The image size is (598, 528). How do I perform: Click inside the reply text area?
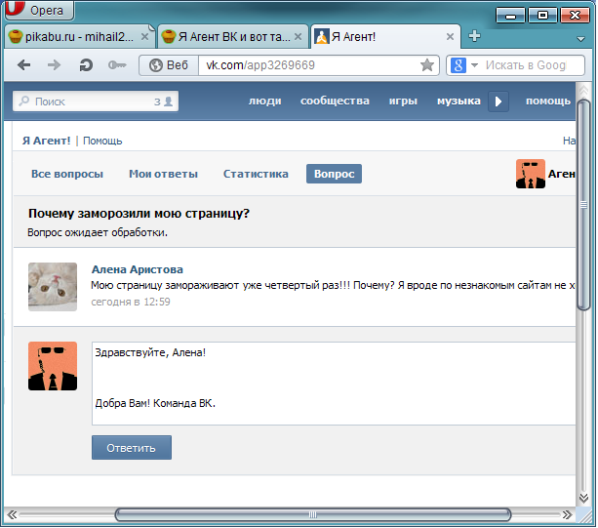point(334,384)
